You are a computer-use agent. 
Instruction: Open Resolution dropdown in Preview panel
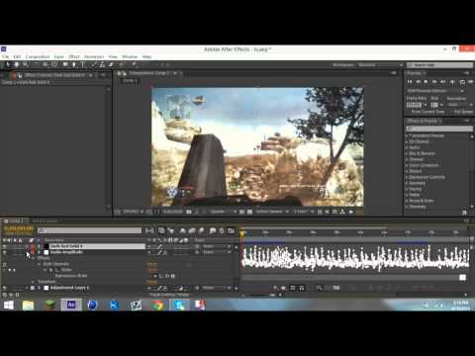[x=460, y=105]
